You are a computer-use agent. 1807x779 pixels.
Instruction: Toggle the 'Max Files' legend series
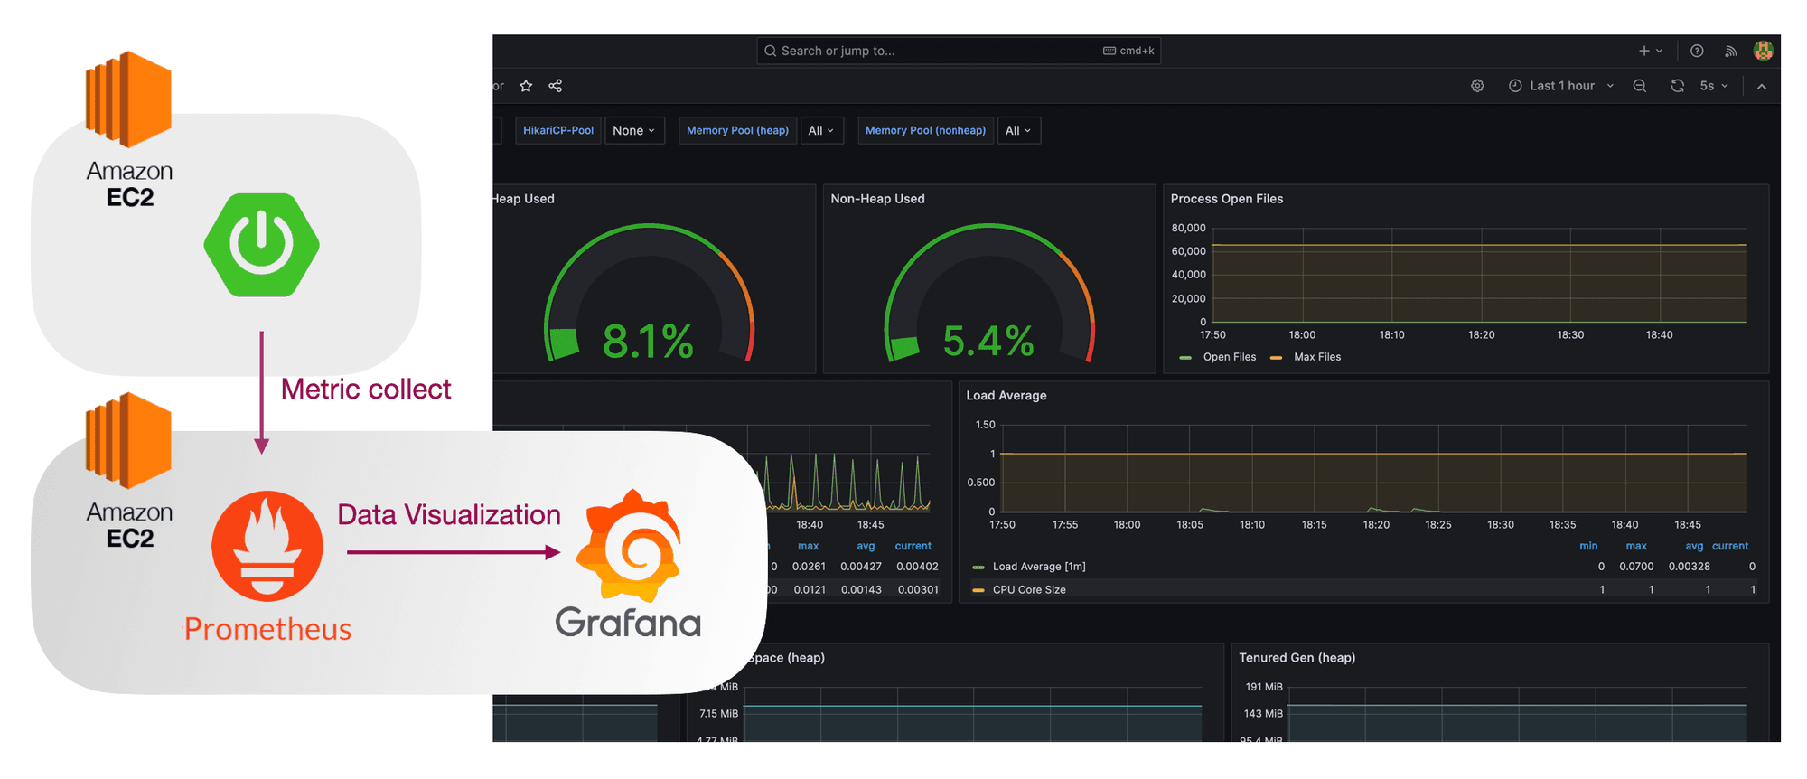point(1316,357)
